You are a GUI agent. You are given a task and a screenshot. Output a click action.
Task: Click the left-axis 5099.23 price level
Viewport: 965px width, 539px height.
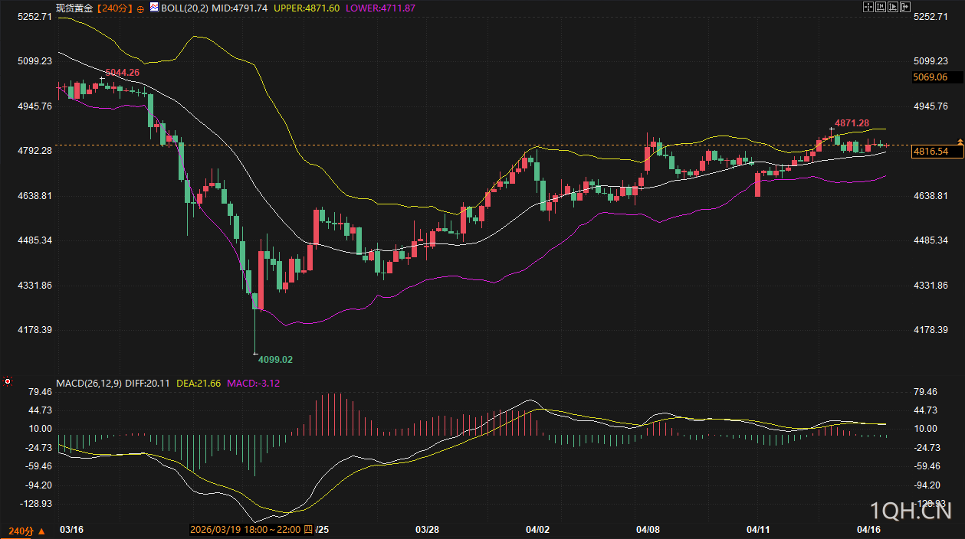(x=34, y=61)
